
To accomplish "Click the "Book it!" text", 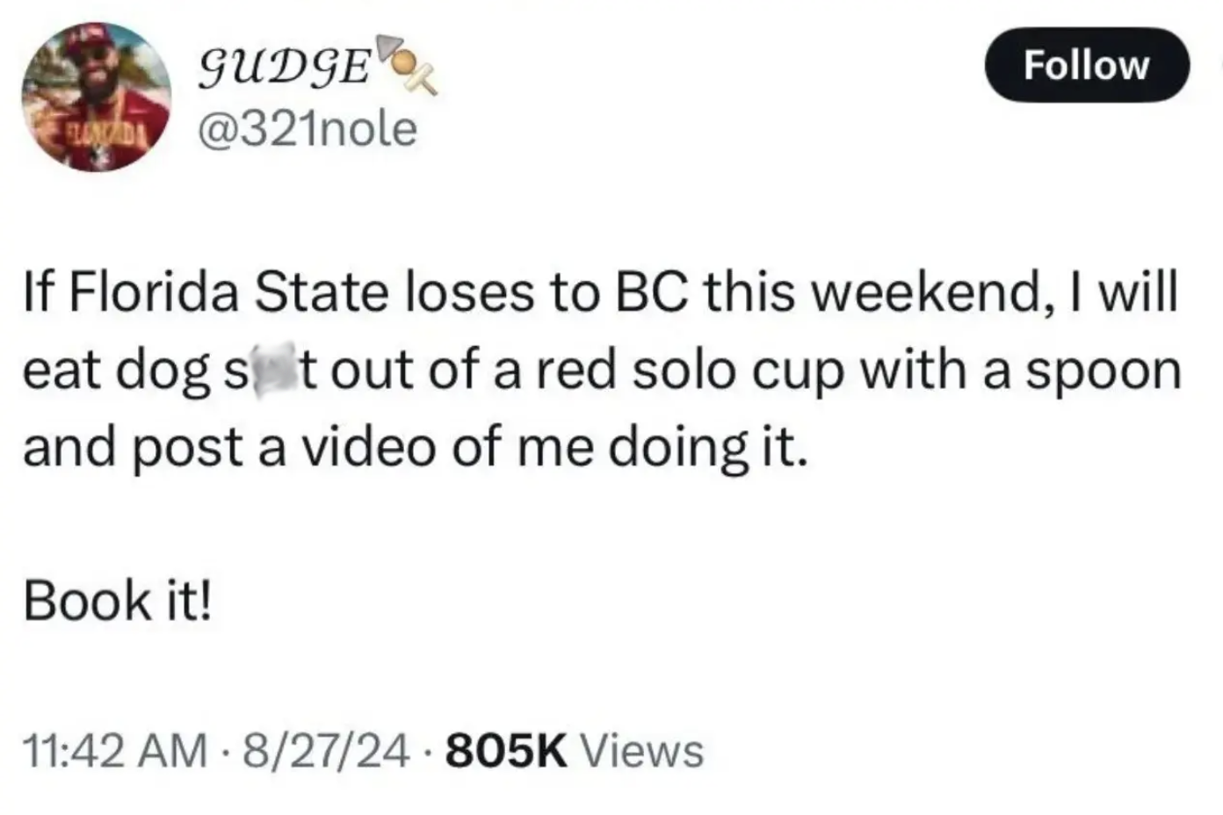I will point(117,602).
